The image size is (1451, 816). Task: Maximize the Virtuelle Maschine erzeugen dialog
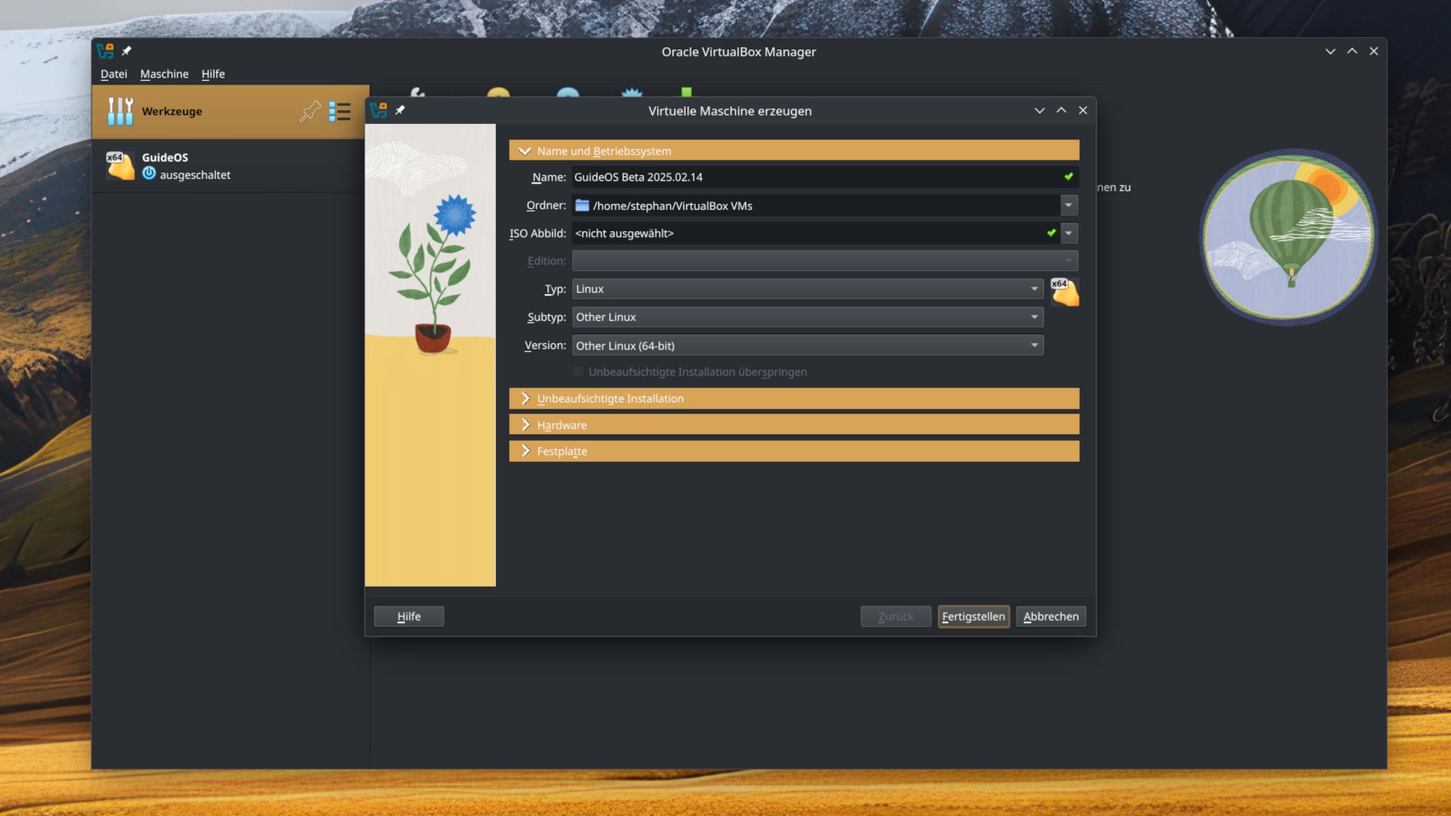point(1061,110)
